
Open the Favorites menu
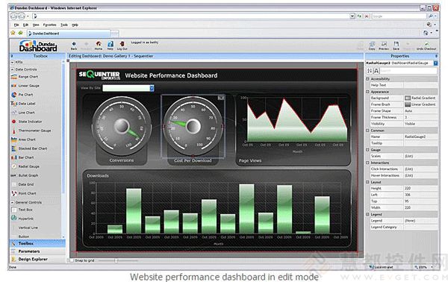[50, 25]
